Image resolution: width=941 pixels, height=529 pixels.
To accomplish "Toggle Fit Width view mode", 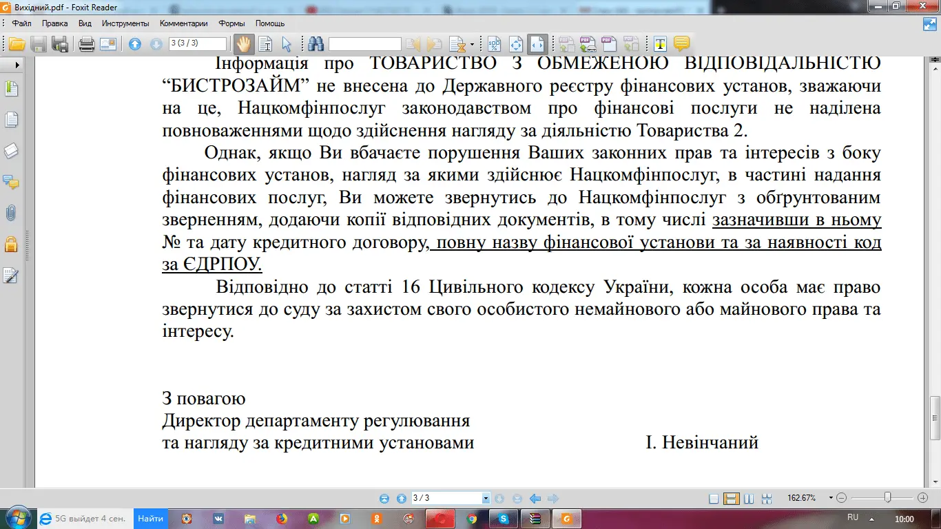I will tap(537, 44).
